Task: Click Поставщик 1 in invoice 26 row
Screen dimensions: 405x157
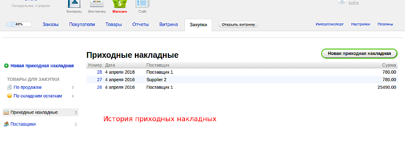Action: pos(159,87)
